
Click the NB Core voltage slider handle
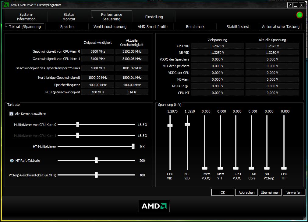pyautogui.click(x=251, y=168)
